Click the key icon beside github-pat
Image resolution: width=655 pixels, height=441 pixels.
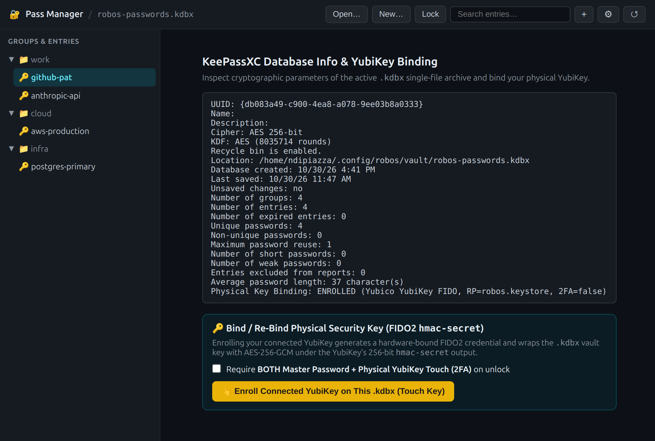coord(24,78)
